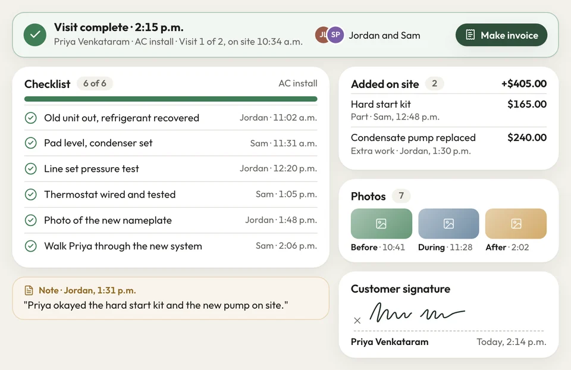This screenshot has height=370, width=571.
Task: Toggle the 'Thermostat wired and tested' check
Action: pos(30,195)
